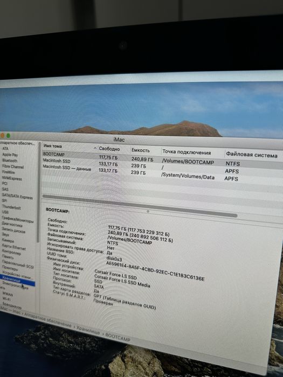Select Звук in the sidebar
This screenshot has height=377, width=283.
(5, 234)
